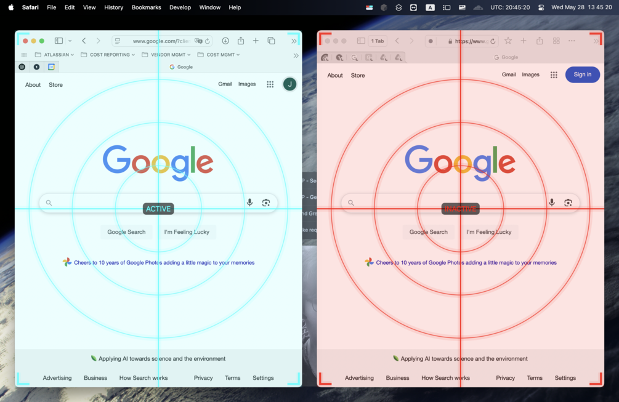
Task: Open the Reader page menu in left address bar
Action: point(118,41)
